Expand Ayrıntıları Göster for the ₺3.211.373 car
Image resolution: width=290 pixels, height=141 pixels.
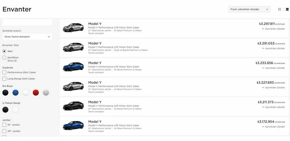tap(273, 107)
